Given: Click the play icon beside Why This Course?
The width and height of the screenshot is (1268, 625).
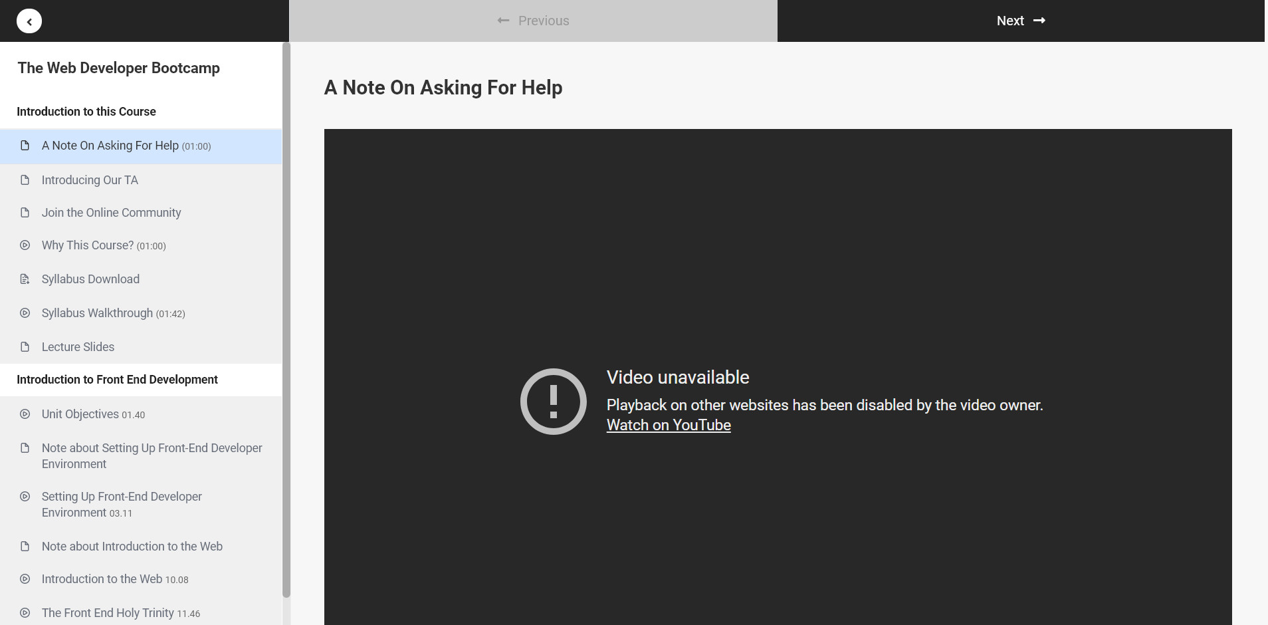Looking at the screenshot, I should tap(25, 245).
